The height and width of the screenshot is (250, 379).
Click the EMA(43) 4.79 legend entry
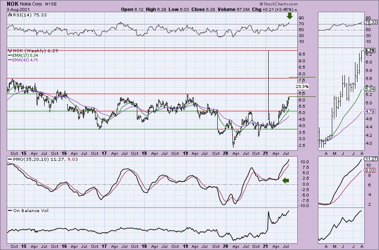(x=23, y=60)
